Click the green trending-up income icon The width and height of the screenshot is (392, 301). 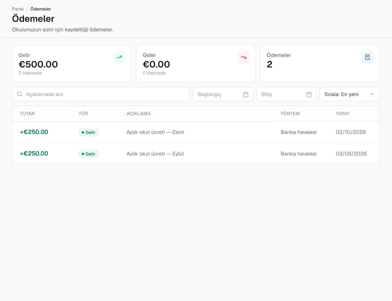point(119,57)
